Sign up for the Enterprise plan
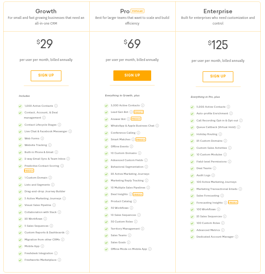 [x=218, y=77]
